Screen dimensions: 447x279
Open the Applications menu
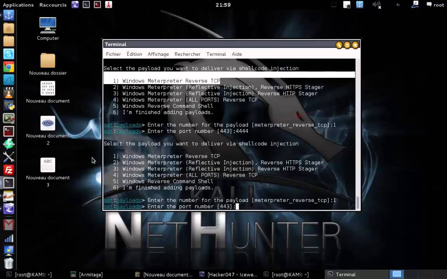point(18,5)
